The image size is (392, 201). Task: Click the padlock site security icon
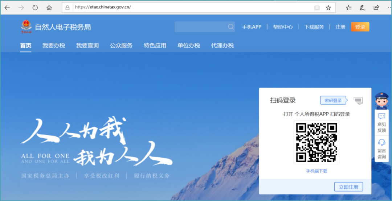click(x=67, y=8)
